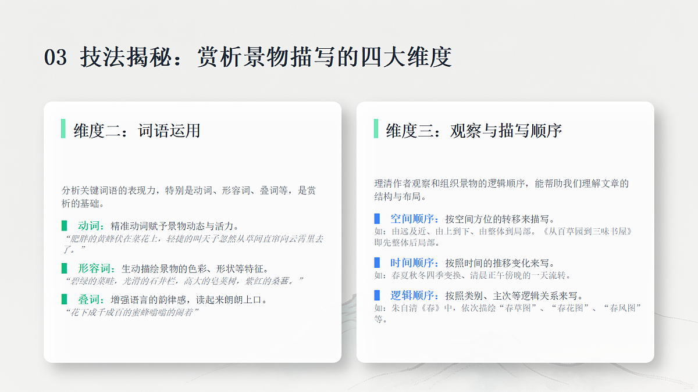Screen dimensions: 698x392
Task: Click the green bullet square beside 叠词
Action: [x=65, y=300]
